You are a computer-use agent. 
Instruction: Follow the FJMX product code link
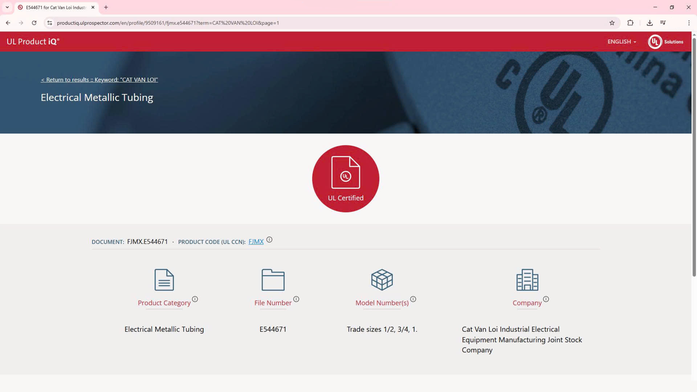[256, 242]
